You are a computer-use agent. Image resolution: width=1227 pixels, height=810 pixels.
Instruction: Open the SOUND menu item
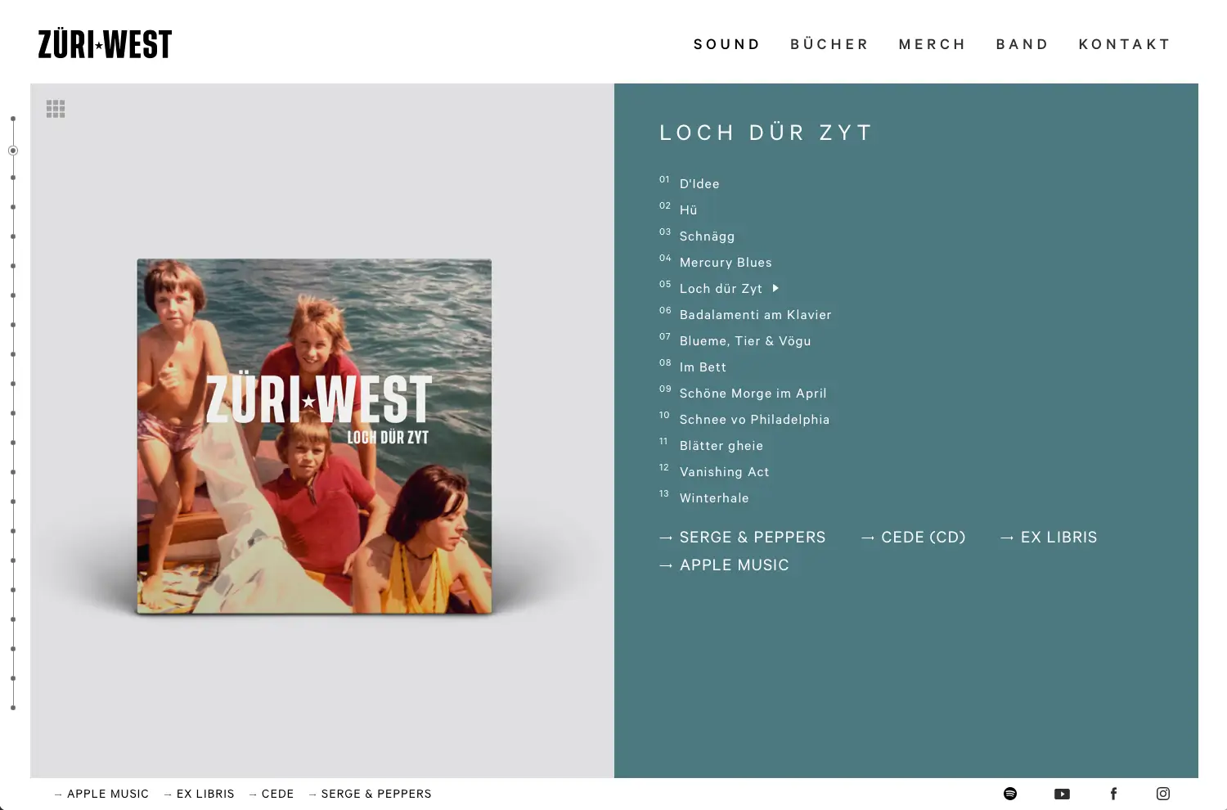click(726, 44)
